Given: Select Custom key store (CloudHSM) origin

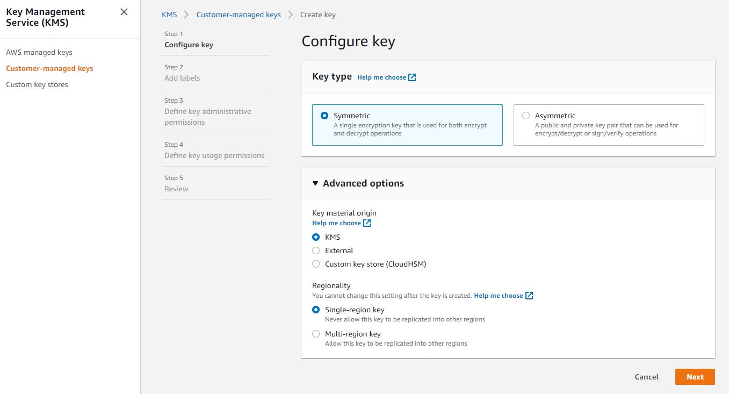Looking at the screenshot, I should click(x=316, y=264).
